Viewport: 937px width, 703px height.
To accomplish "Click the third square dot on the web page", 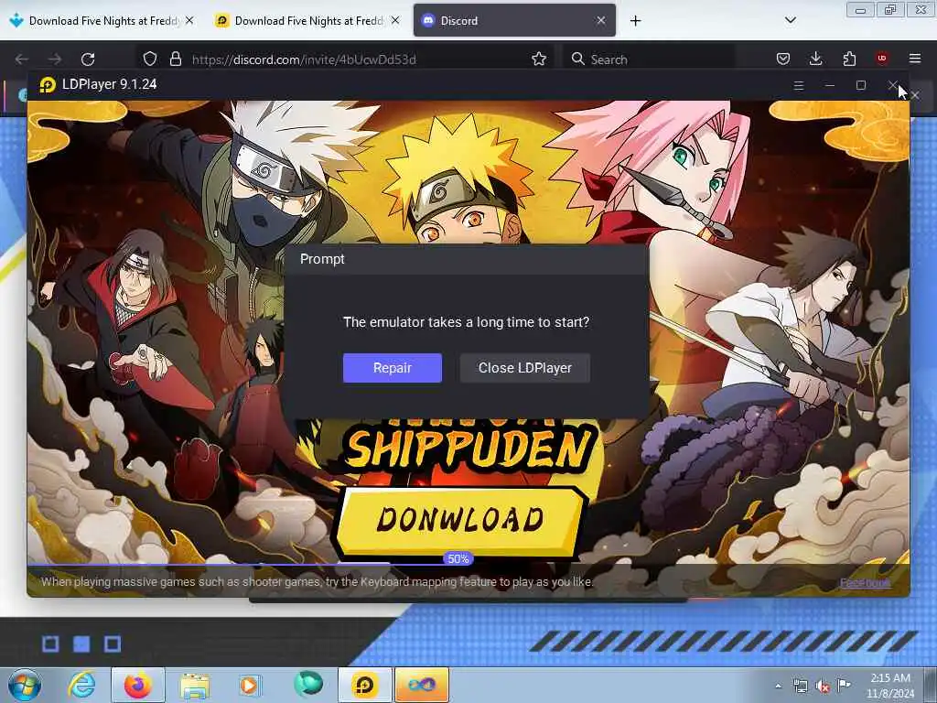I will coord(113,644).
